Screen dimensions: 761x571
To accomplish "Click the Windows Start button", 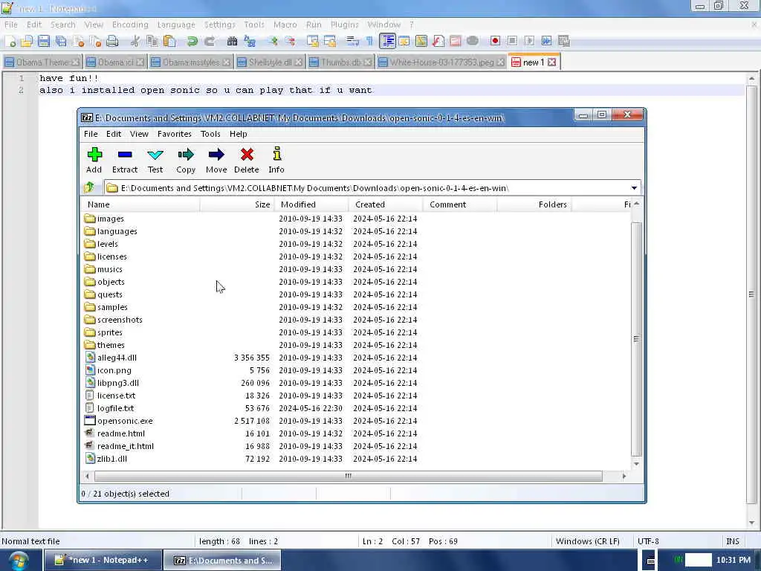I will click(x=19, y=561).
